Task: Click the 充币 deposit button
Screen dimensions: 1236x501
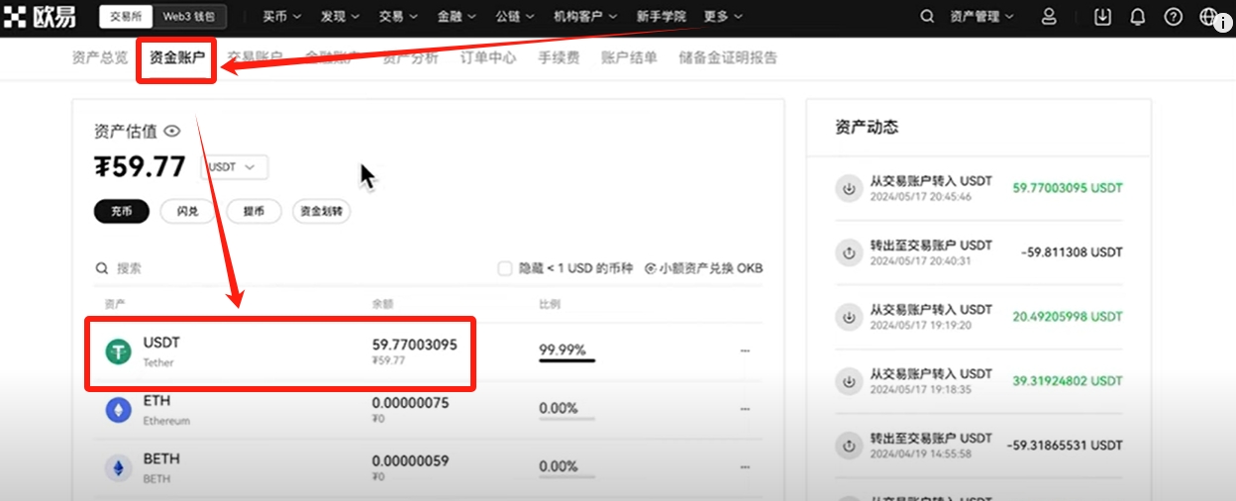Action: coord(121,212)
